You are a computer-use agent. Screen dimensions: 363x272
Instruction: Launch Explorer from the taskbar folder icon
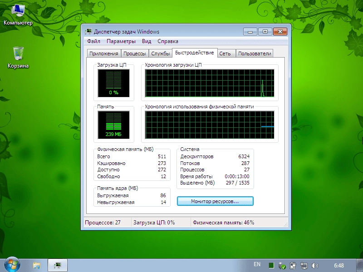[36, 265]
